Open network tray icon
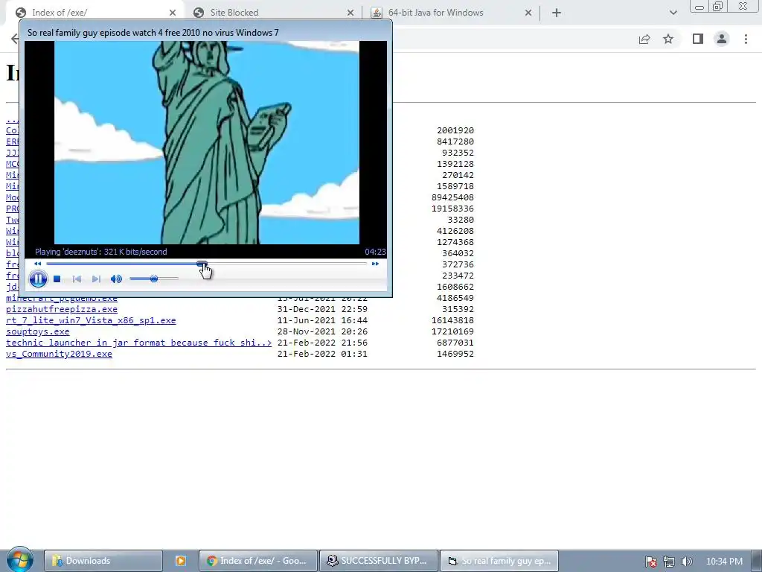This screenshot has height=572, width=762. (x=669, y=562)
